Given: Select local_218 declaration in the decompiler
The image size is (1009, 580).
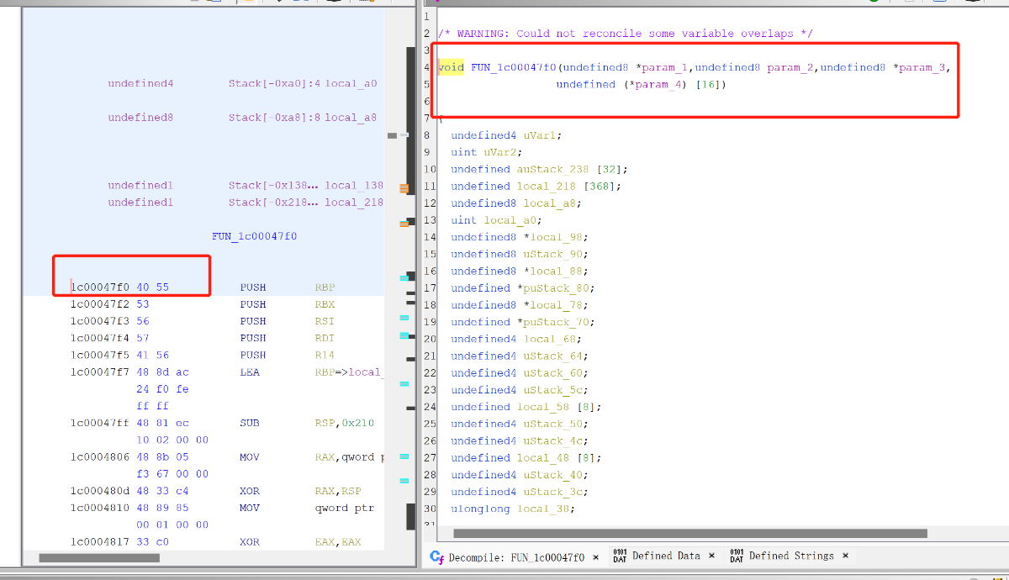Looking at the screenshot, I should 546,186.
